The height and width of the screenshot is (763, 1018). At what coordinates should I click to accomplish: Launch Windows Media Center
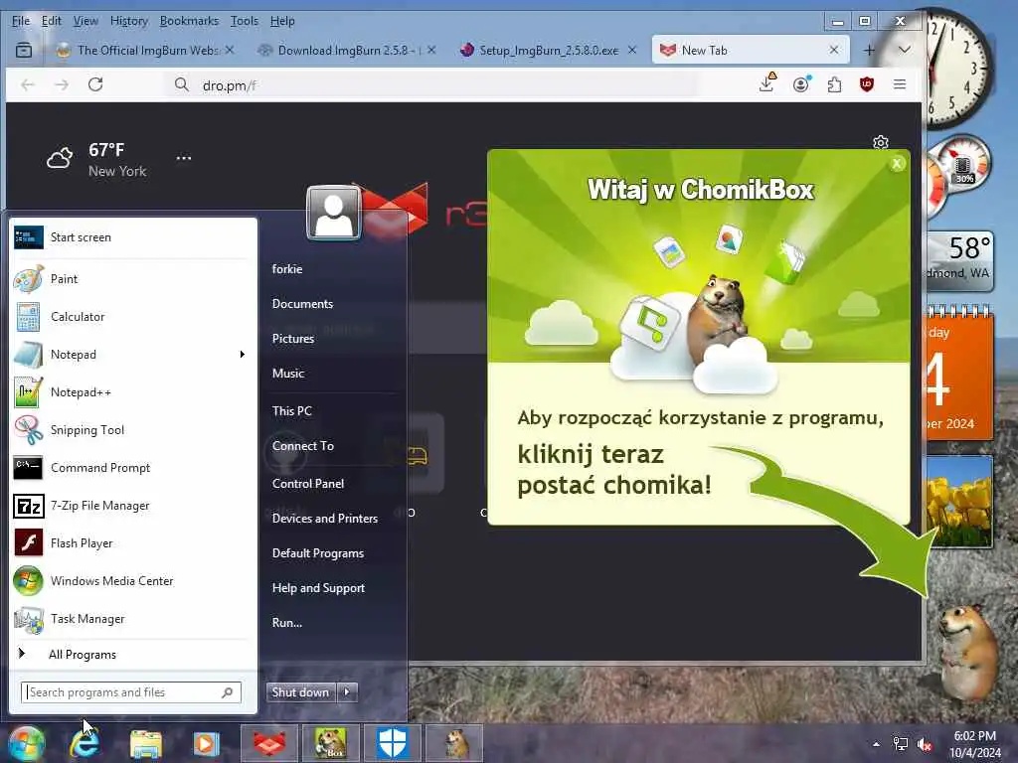(29, 580)
